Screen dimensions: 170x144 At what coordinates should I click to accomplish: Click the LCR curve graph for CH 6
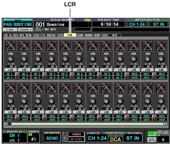point(79,46)
